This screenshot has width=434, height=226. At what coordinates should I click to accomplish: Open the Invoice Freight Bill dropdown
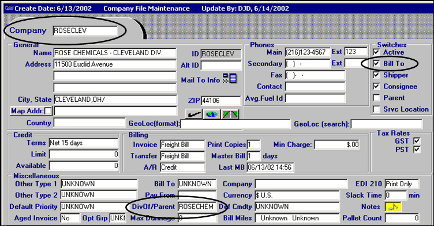(182, 144)
